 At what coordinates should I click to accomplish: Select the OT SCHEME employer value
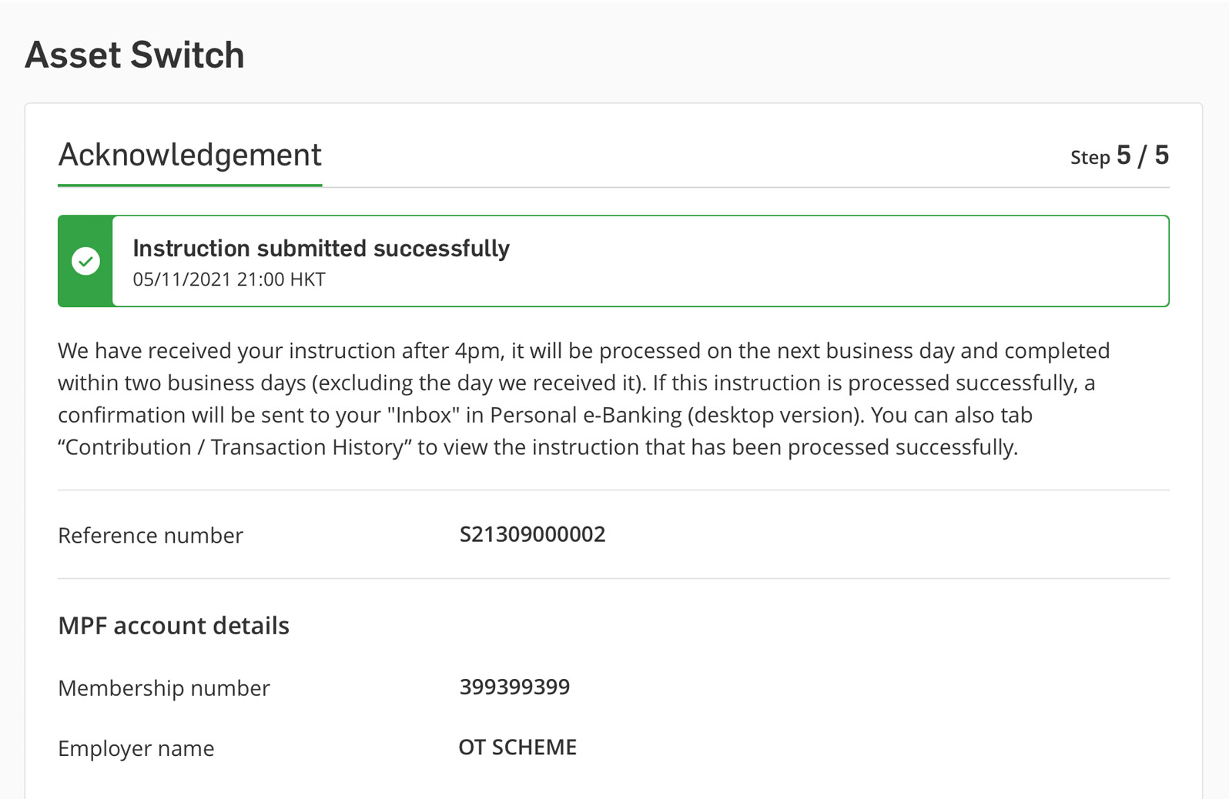(517, 747)
